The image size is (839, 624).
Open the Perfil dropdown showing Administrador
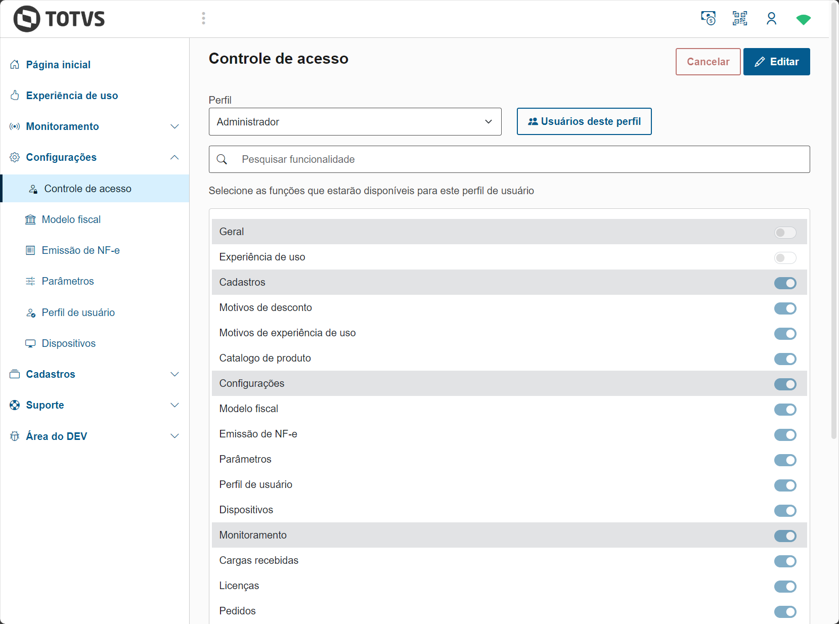355,122
